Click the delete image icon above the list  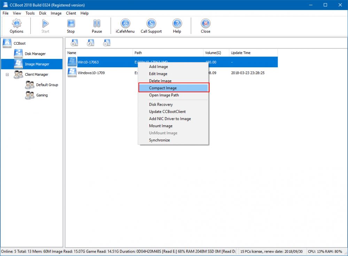[107, 43]
